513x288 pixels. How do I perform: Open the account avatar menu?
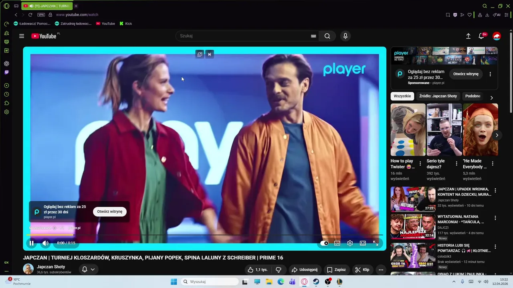(x=497, y=36)
